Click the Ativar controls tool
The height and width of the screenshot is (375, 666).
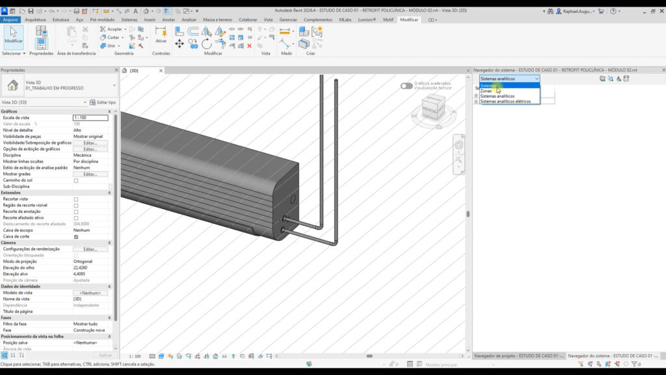tap(161, 35)
